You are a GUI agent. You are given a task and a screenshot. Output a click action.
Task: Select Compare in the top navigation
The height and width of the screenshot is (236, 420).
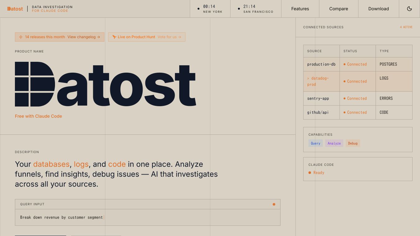coord(339,9)
